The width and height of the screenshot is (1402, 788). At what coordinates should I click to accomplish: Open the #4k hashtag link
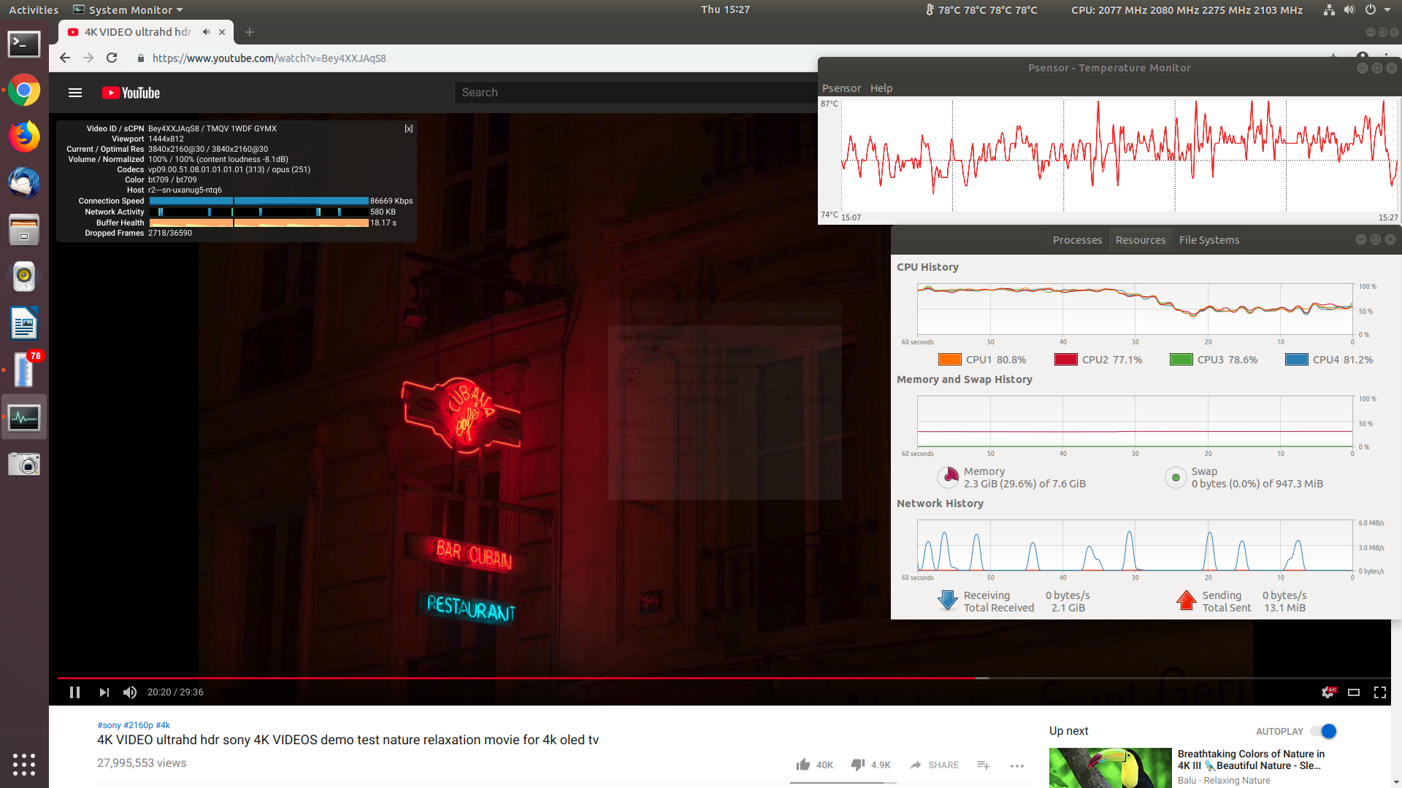(163, 725)
